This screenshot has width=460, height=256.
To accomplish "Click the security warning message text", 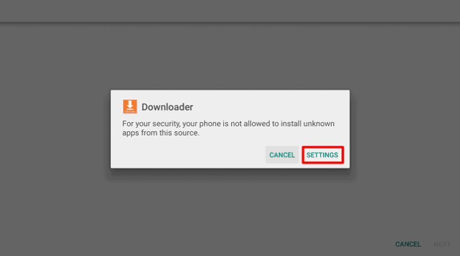I will click(228, 128).
